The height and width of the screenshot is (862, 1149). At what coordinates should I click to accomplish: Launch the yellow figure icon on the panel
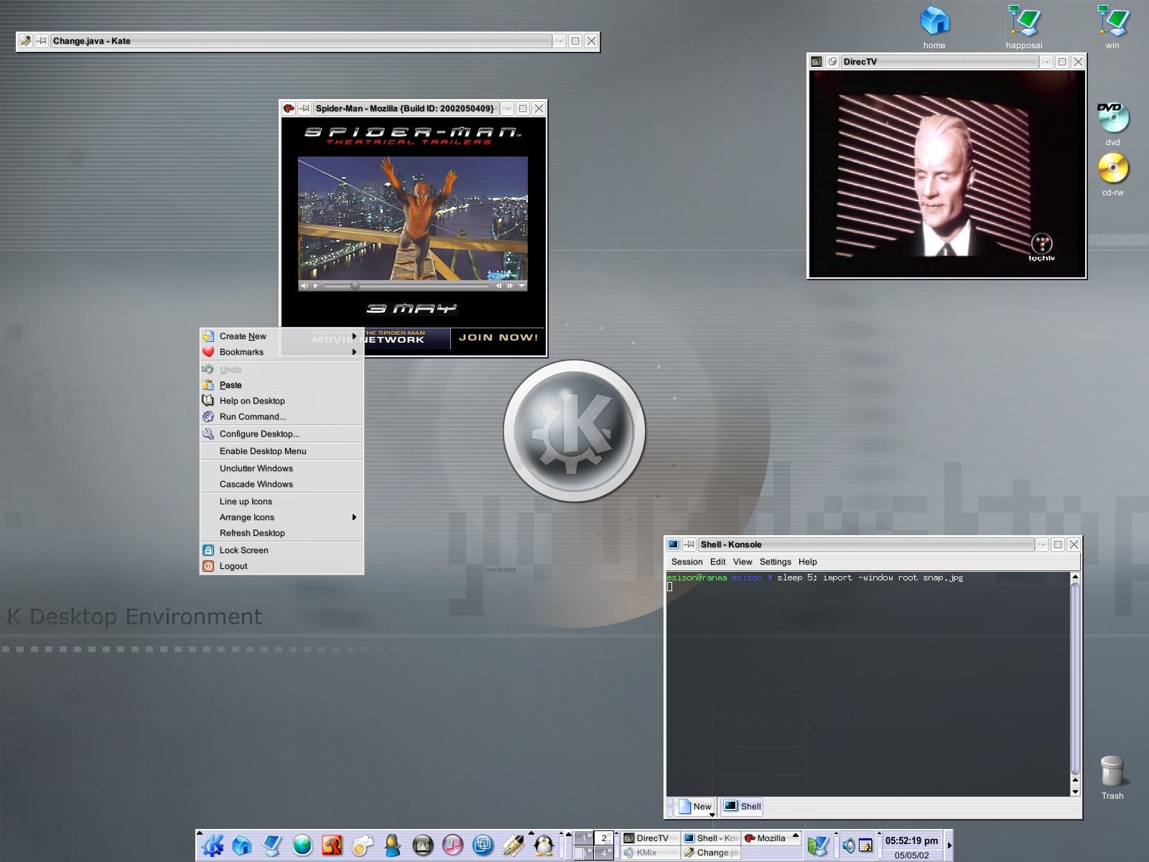point(392,845)
